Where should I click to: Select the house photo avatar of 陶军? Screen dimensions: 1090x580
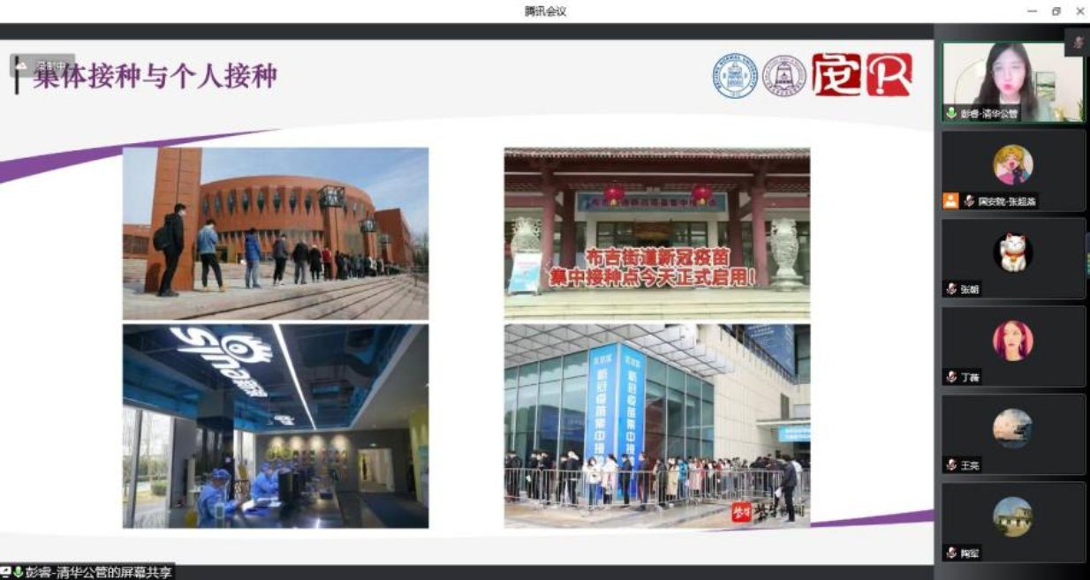[1012, 516]
